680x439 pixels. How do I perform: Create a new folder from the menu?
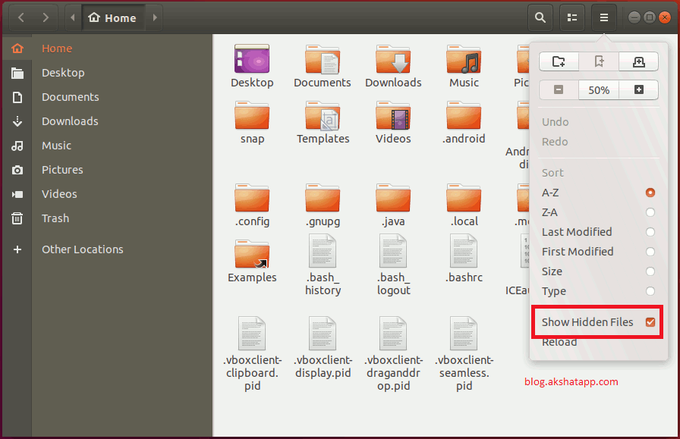(559, 61)
